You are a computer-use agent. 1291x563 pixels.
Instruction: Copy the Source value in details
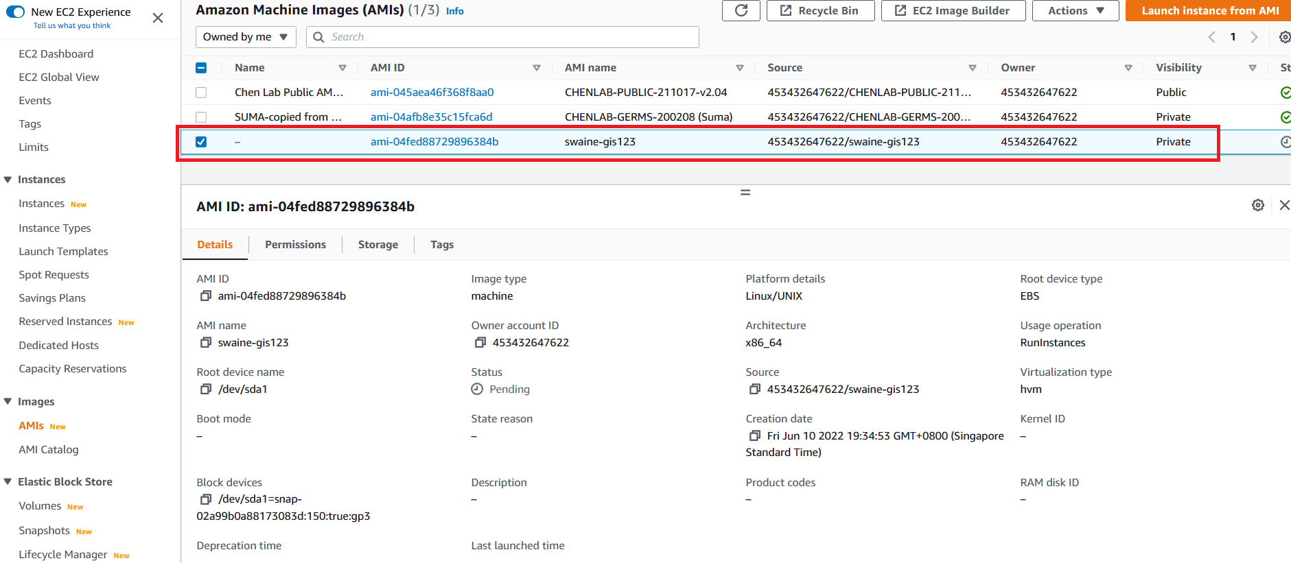(754, 390)
